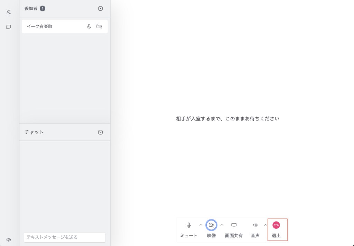This screenshot has height=246, width=354.
Task: Close the 参加者 participants panel
Action: click(x=100, y=9)
